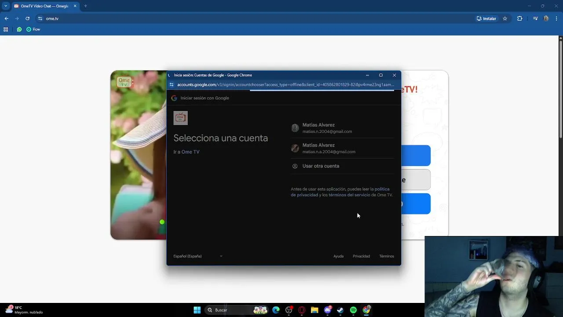Open the Chrome three-dot menu
The height and width of the screenshot is (317, 563).
tap(557, 18)
